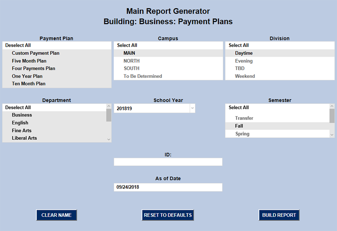Select Spring in the Semester list
The height and width of the screenshot is (231, 337).
tap(242, 134)
